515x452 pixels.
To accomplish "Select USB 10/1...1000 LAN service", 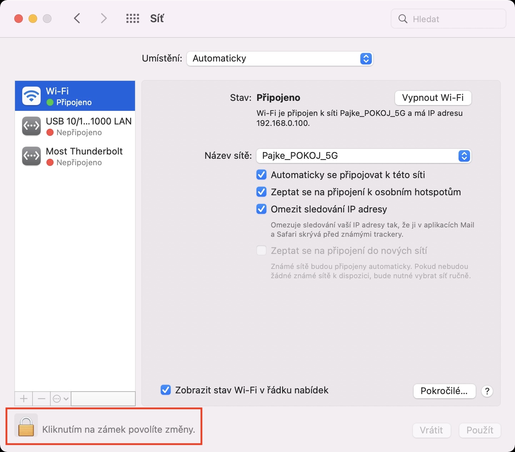I will click(x=75, y=126).
